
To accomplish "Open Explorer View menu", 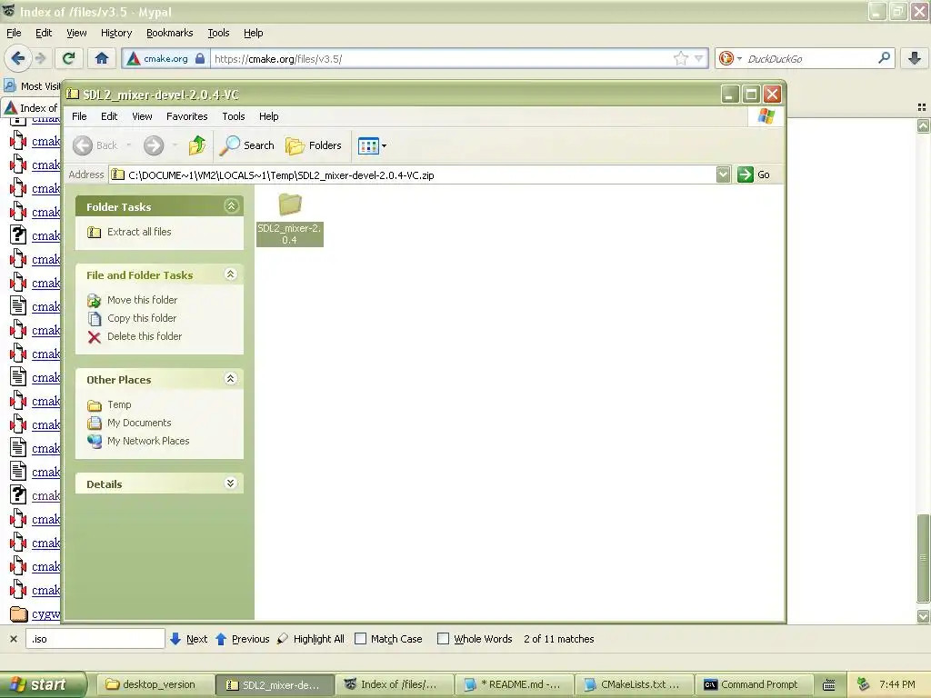I will [142, 116].
